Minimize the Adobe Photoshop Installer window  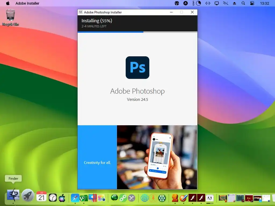(171, 12)
